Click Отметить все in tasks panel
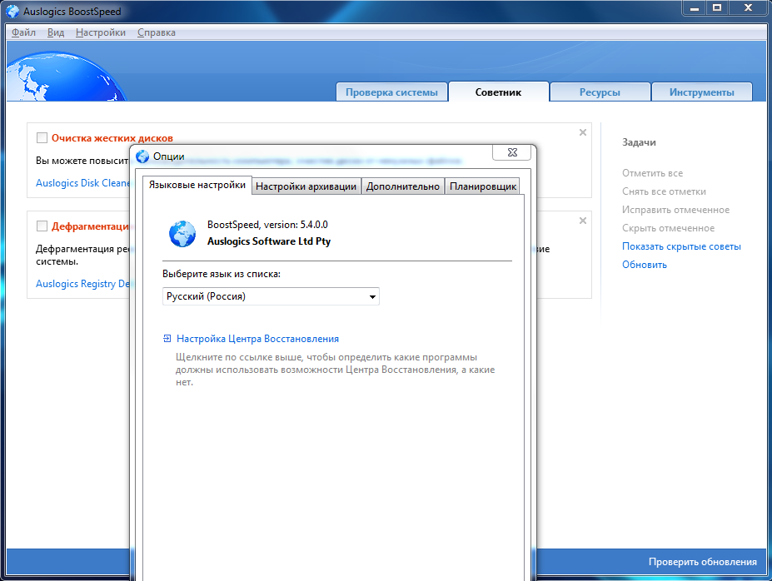This screenshot has width=772, height=581. point(652,173)
